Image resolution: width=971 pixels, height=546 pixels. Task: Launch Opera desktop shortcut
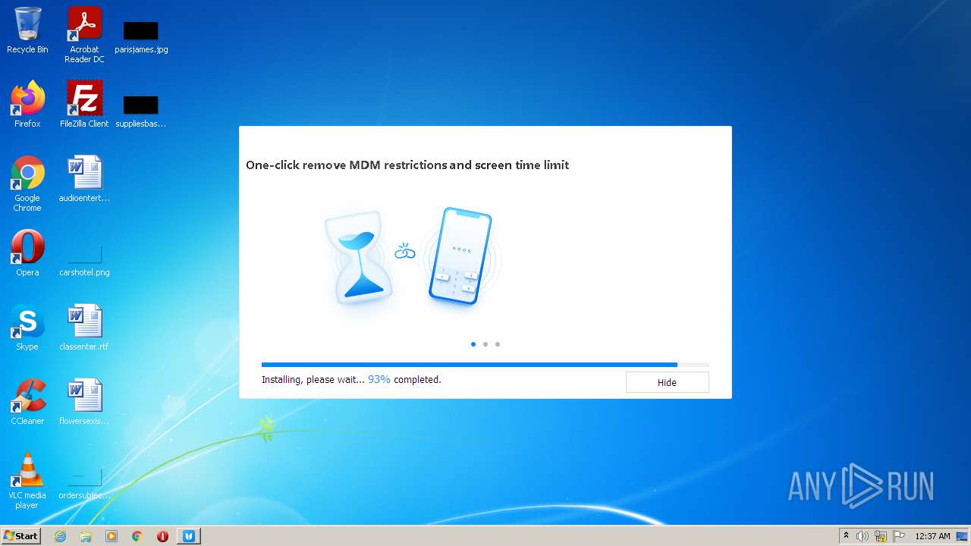pyautogui.click(x=27, y=253)
